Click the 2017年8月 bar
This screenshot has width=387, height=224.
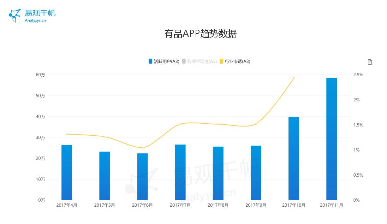pyautogui.click(x=218, y=173)
